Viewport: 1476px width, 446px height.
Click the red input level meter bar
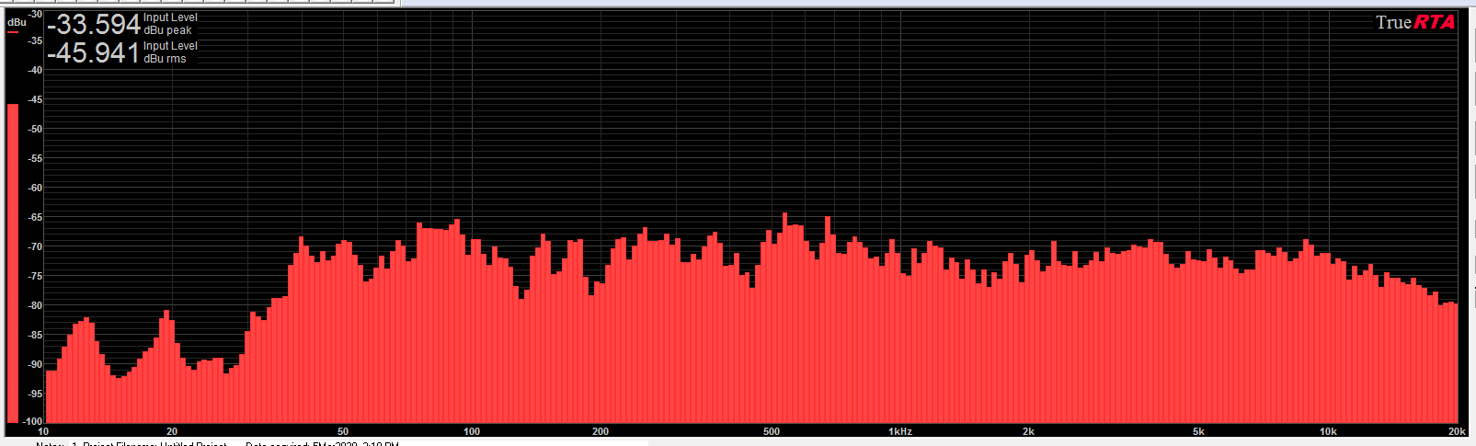click(x=13, y=262)
